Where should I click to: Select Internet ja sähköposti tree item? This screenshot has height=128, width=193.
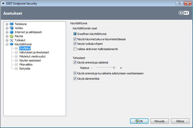coord(28,32)
